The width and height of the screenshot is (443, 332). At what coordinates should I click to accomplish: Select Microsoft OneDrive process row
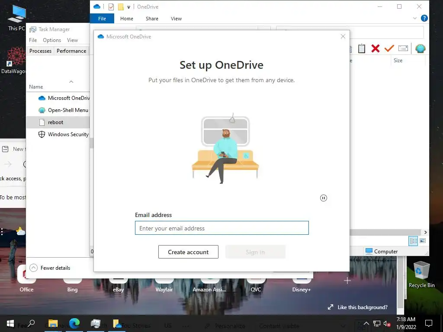[x=58, y=98]
